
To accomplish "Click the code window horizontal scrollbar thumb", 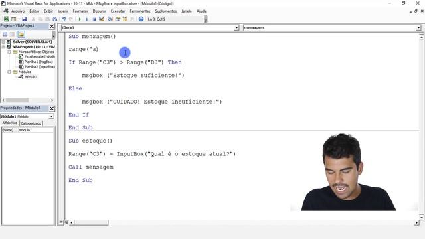I will 91,222.
